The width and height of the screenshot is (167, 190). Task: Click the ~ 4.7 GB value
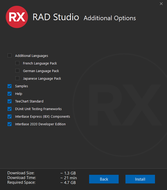(x=68, y=183)
